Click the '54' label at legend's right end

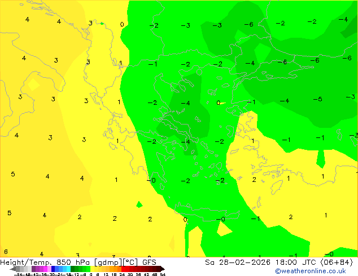[163, 274]
